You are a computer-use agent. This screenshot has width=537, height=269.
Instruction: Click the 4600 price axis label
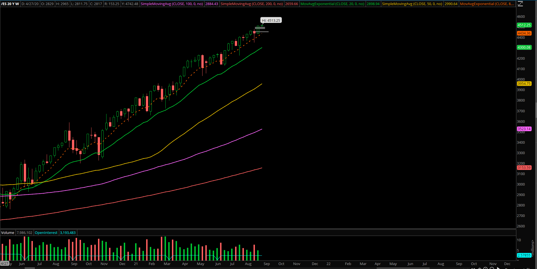[521, 16]
